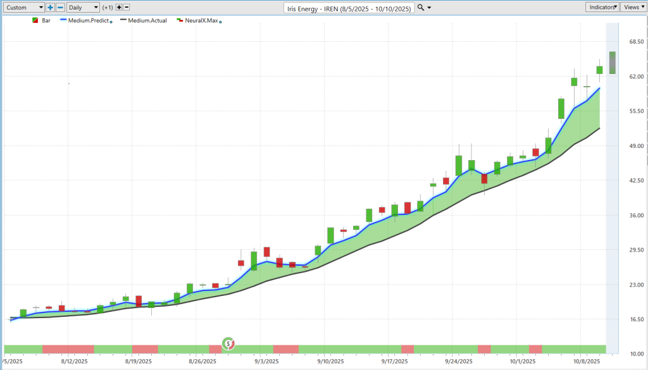The width and height of the screenshot is (648, 370).
Task: Increase forecast offset with black plus button
Action: tap(119, 8)
